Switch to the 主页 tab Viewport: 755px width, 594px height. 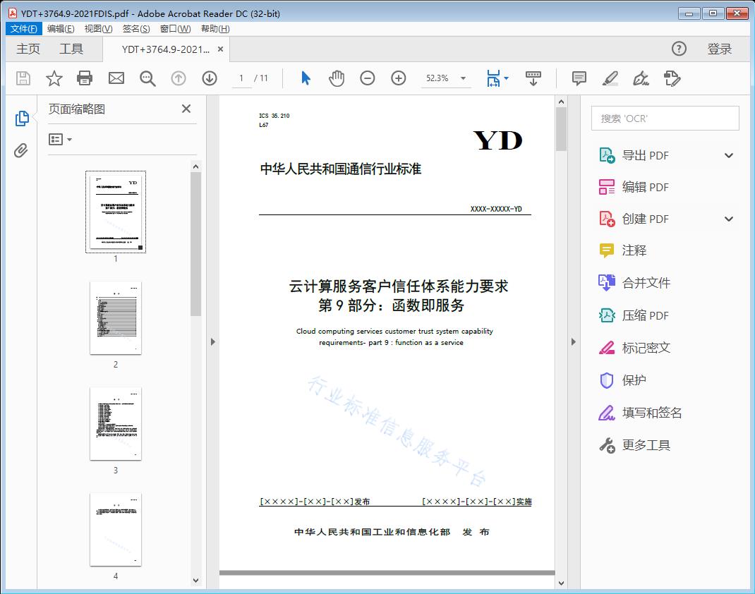point(28,49)
